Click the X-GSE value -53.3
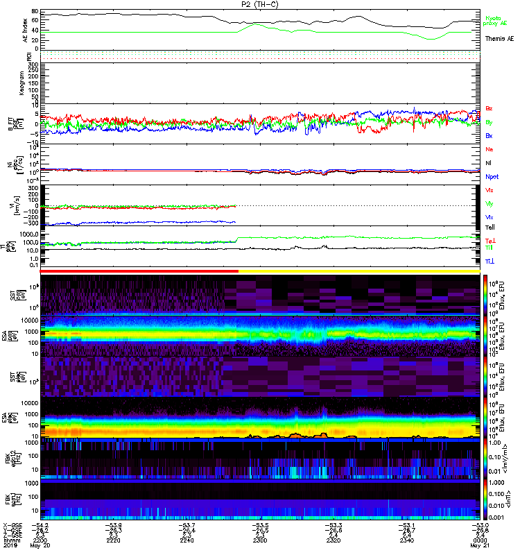 (x=333, y=525)
